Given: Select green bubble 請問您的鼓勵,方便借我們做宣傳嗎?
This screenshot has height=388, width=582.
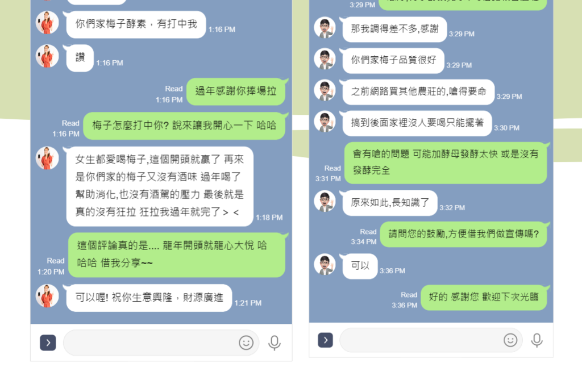Looking at the screenshot, I should [x=464, y=234].
